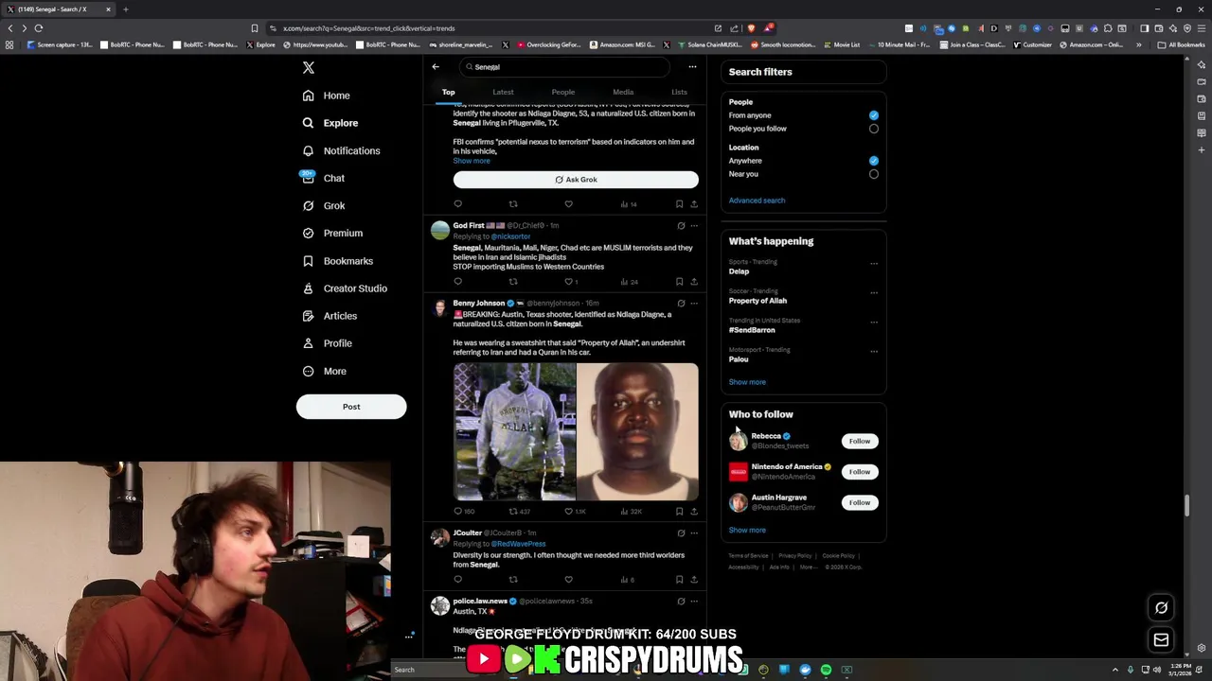
Task: Follow Austin Hargrave
Action: (x=860, y=502)
